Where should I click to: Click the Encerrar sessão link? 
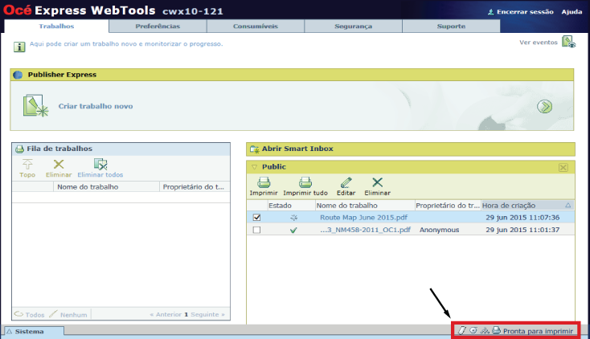(x=525, y=12)
